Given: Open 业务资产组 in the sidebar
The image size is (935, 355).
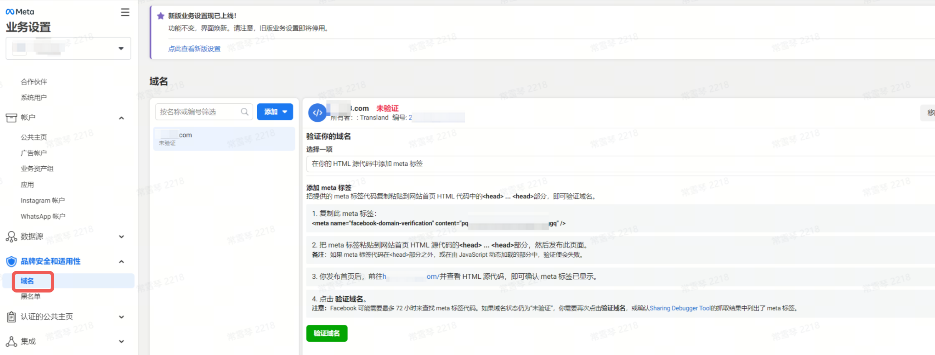Looking at the screenshot, I should click(x=37, y=169).
